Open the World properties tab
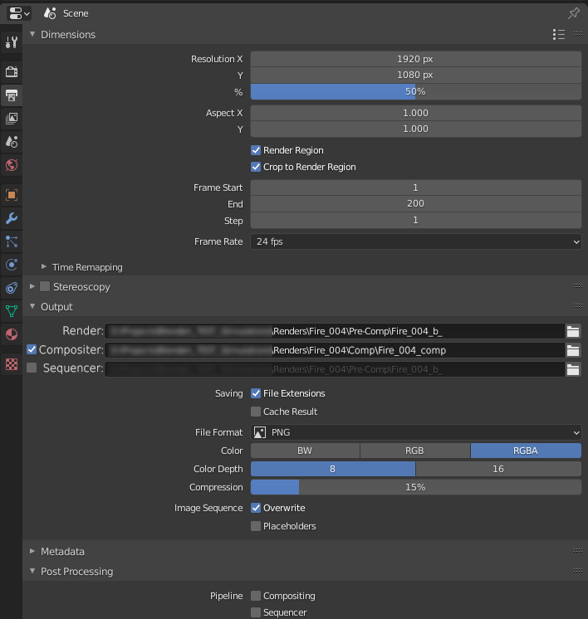The image size is (588, 619). click(x=12, y=165)
